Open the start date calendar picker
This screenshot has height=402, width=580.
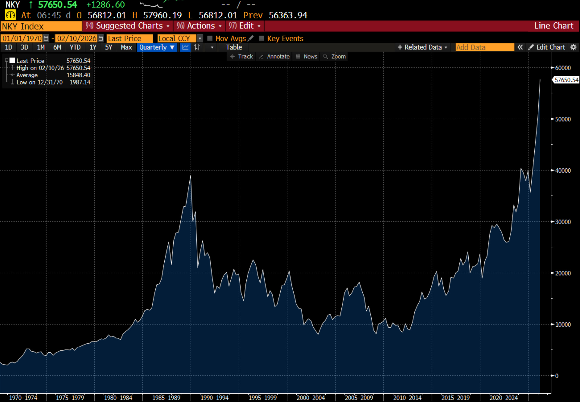(x=46, y=38)
